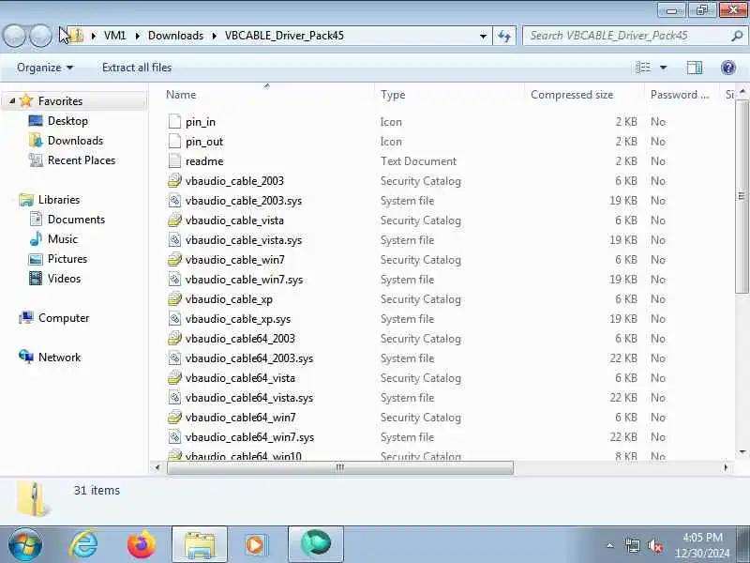The width and height of the screenshot is (750, 563).
Task: Select vbaudio_cable_win7 security catalog icon
Action: [x=174, y=260]
